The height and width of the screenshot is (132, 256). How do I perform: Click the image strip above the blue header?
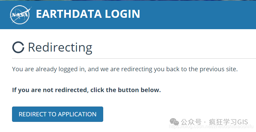(x=128, y=0)
